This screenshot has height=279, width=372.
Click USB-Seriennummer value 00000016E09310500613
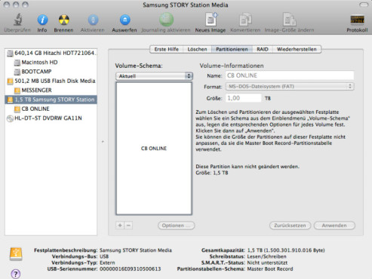pos(131,269)
